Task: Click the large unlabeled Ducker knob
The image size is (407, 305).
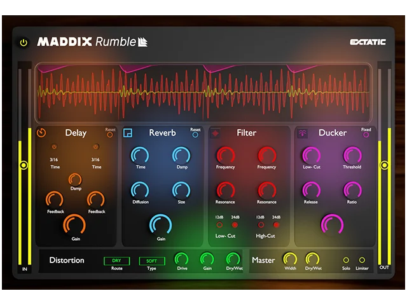Action: point(332,225)
